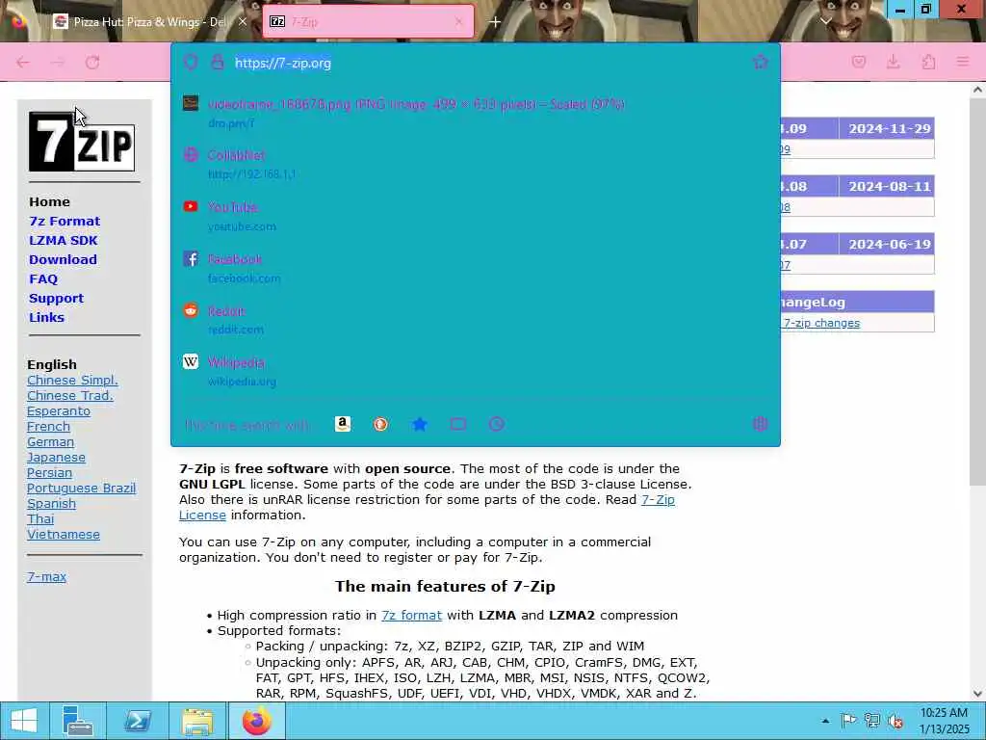
Task: Show site security lock information
Action: (218, 63)
